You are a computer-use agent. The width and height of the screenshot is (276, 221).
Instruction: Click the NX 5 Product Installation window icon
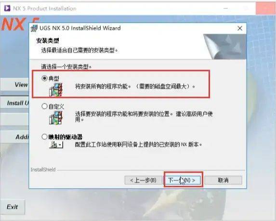point(7,8)
